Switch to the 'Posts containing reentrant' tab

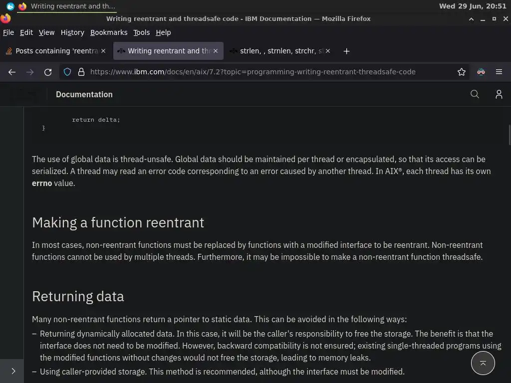coord(55,51)
